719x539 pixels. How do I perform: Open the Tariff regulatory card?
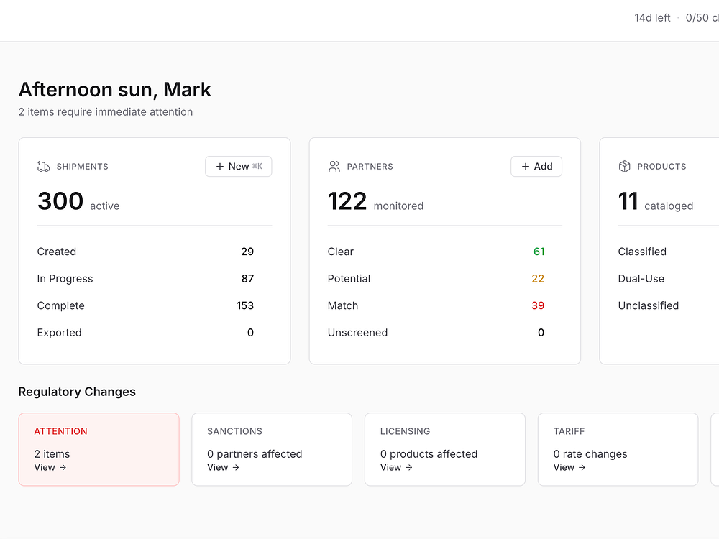coord(618,449)
